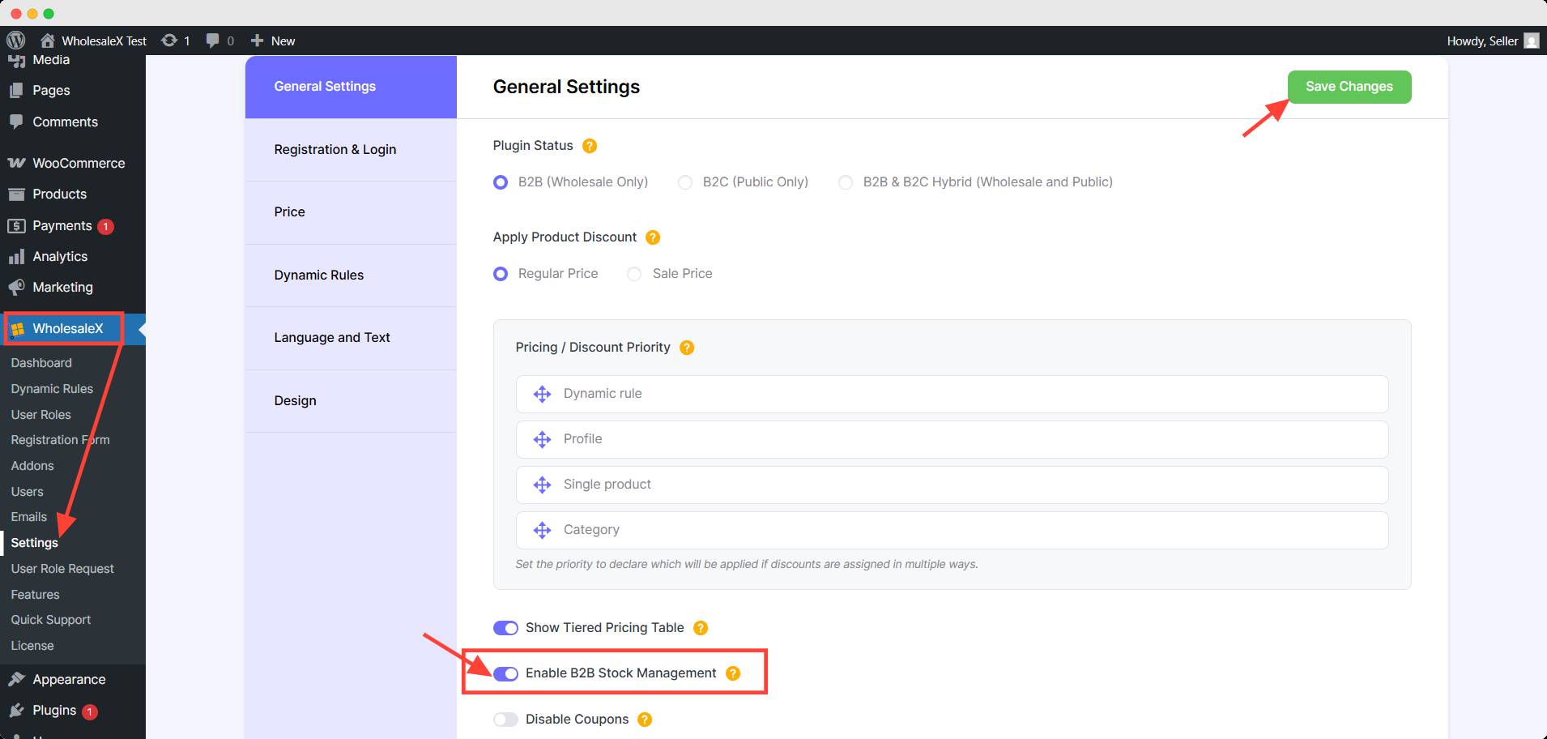Click the move handle icon for Single product
The image size is (1547, 739).
coord(542,485)
